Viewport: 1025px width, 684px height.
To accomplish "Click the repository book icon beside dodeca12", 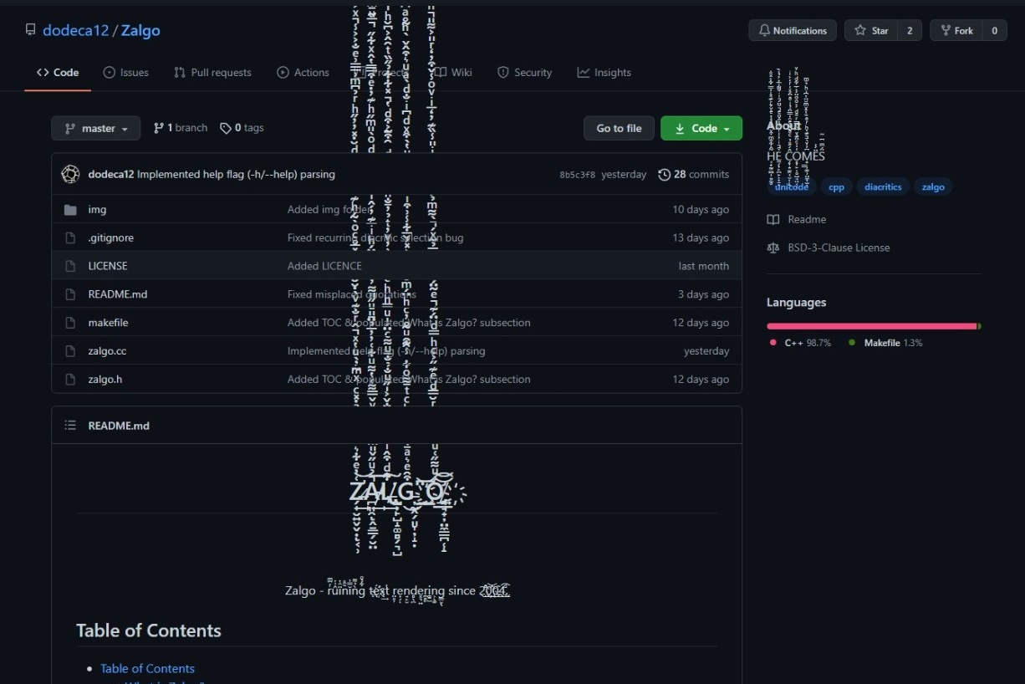I will (x=31, y=31).
